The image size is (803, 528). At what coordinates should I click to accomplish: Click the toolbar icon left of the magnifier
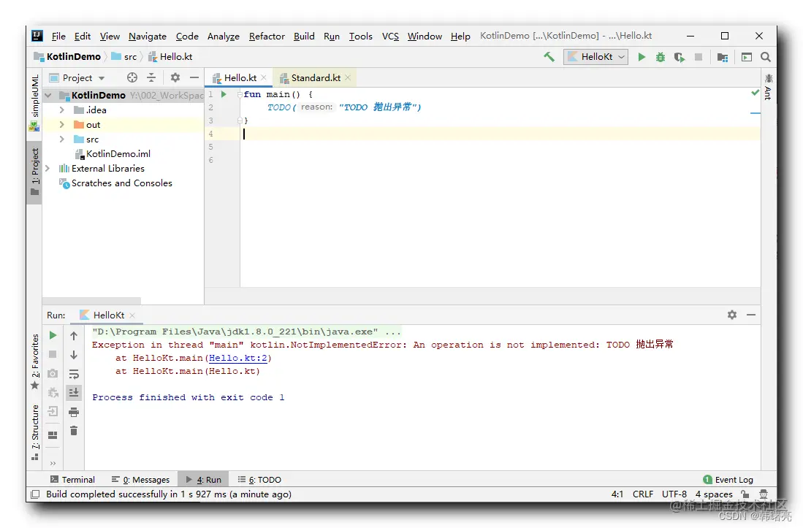pos(747,57)
